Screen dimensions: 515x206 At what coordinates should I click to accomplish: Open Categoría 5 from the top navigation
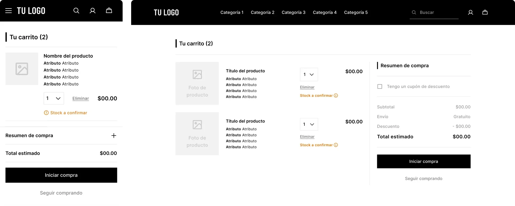coord(356,12)
